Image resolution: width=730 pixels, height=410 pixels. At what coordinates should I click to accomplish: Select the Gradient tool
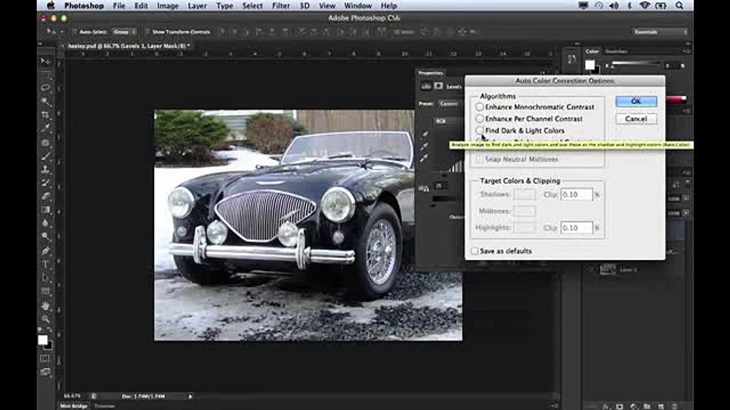click(45, 210)
